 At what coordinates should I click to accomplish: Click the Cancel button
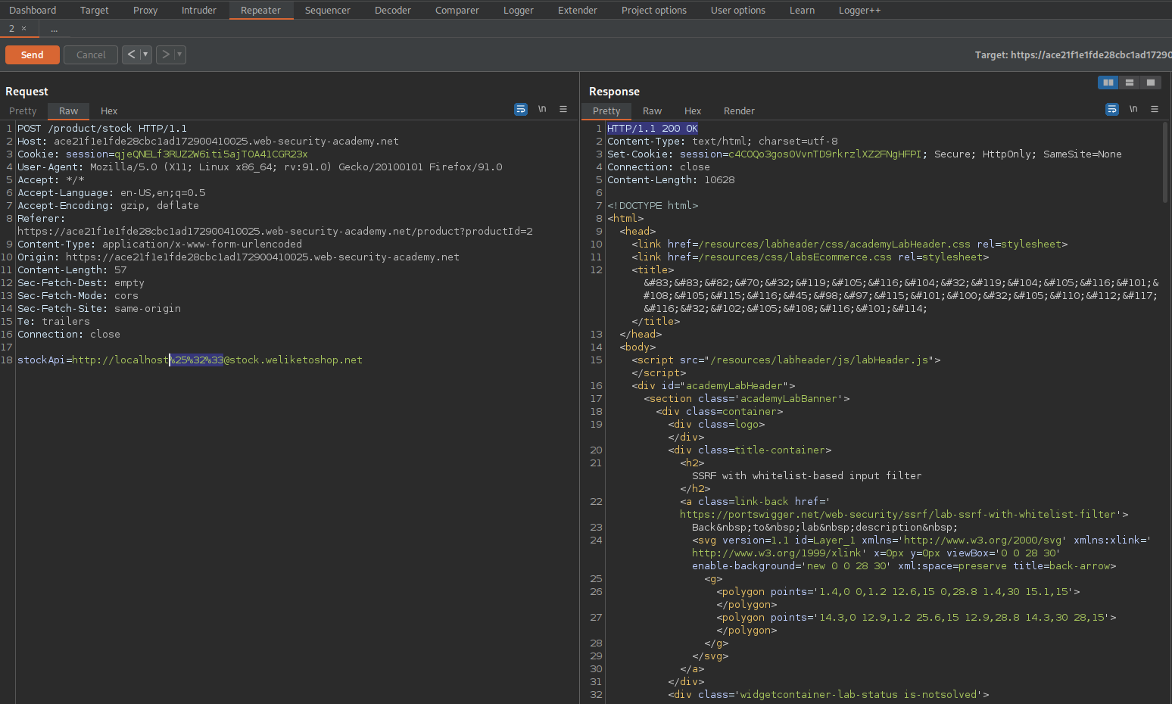(91, 55)
